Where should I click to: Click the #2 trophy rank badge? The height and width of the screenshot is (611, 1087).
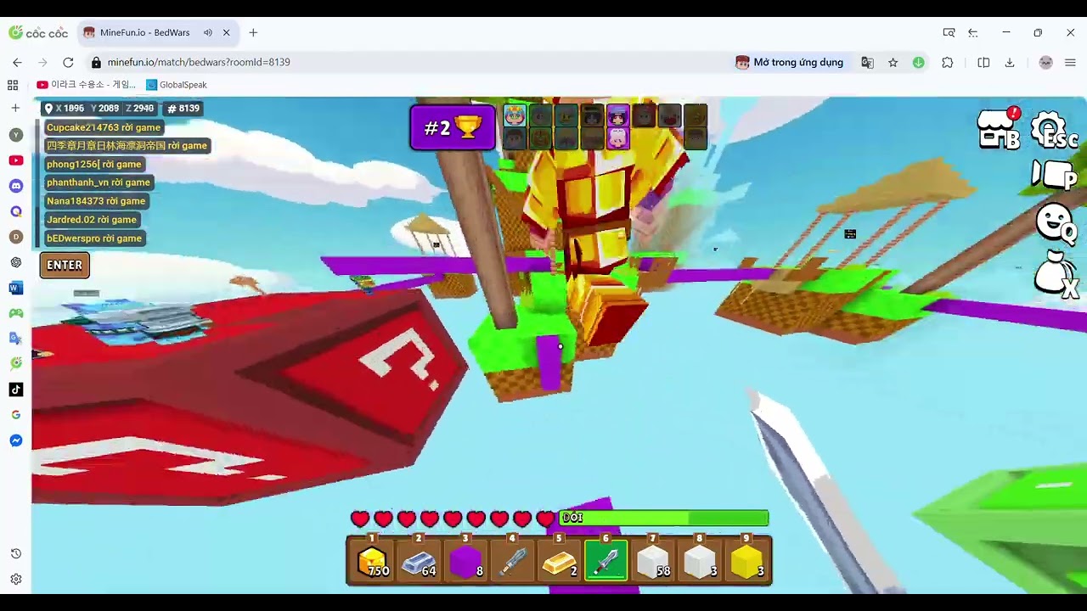[453, 128]
